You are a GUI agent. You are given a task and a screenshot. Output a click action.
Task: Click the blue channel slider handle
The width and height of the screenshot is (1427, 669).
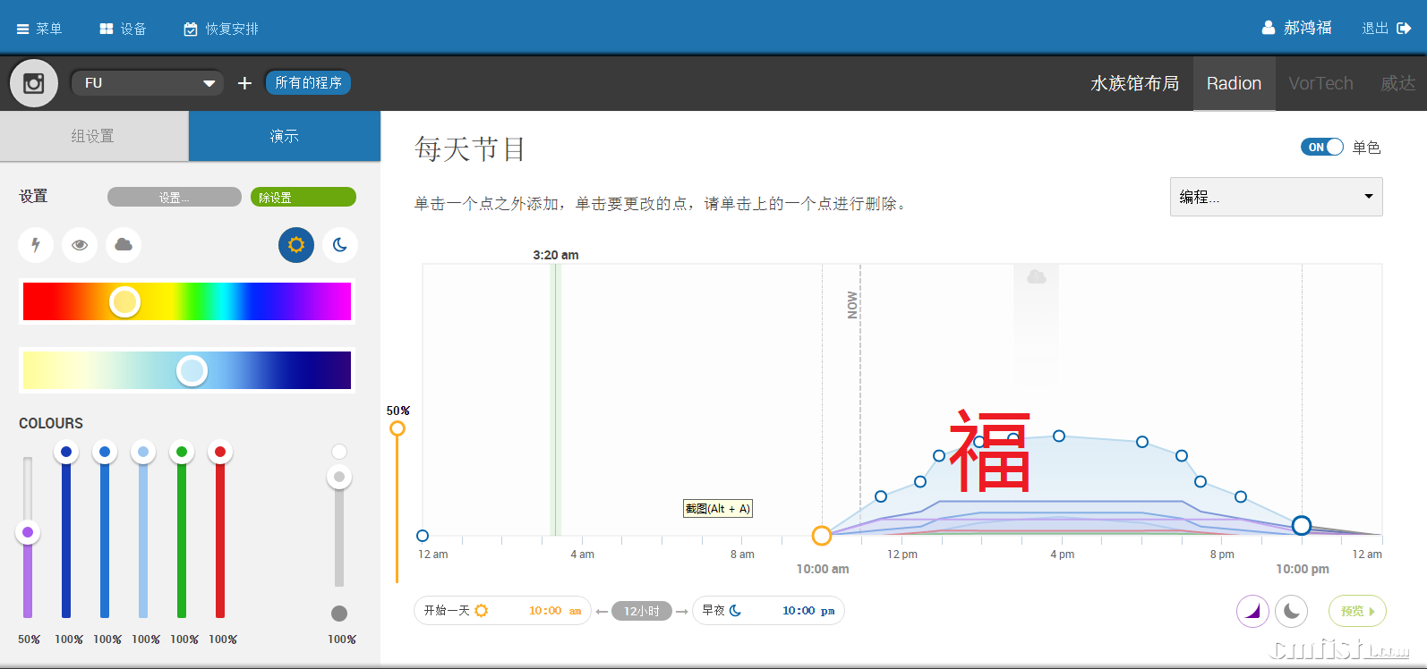pyautogui.click(x=105, y=452)
